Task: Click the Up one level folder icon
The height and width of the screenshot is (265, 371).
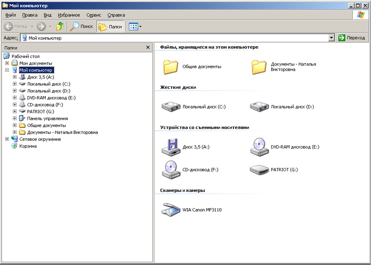Action: coord(60,26)
